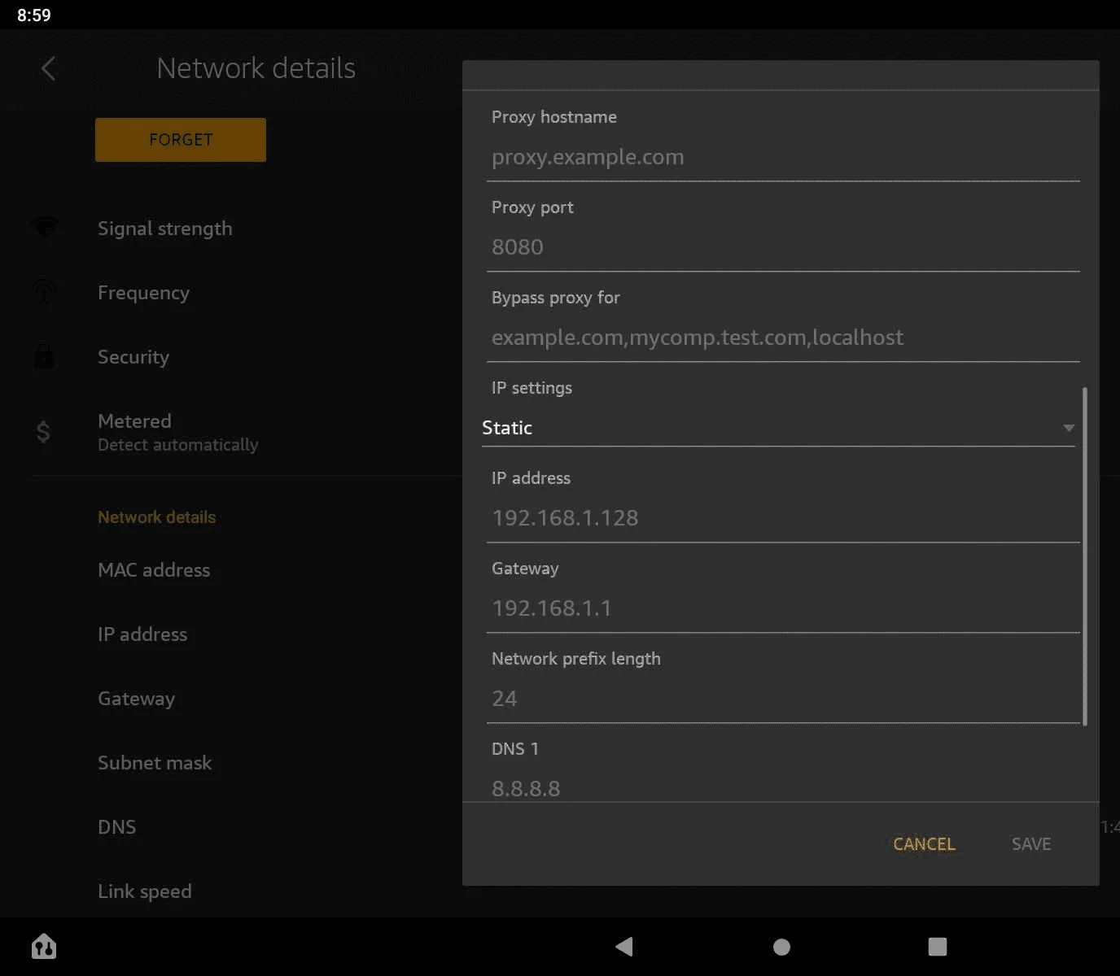Click the IP settings dropdown arrow
This screenshot has height=976, width=1120.
(1068, 428)
